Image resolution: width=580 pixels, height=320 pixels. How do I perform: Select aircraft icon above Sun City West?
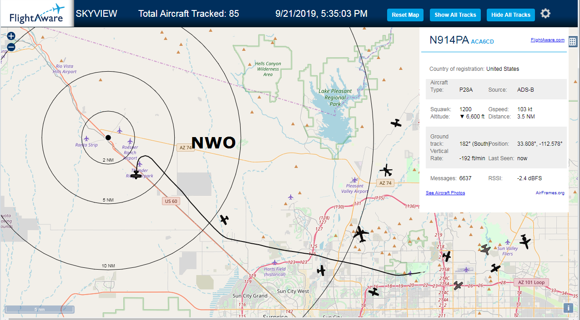[322, 270]
